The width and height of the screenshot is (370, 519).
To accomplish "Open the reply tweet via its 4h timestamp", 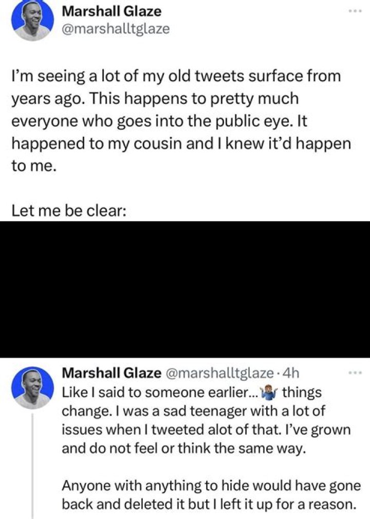I will click(x=291, y=373).
